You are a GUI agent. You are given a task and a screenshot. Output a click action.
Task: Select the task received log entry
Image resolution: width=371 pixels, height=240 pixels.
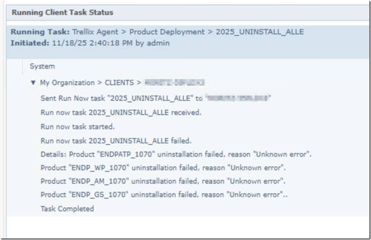click(x=121, y=112)
